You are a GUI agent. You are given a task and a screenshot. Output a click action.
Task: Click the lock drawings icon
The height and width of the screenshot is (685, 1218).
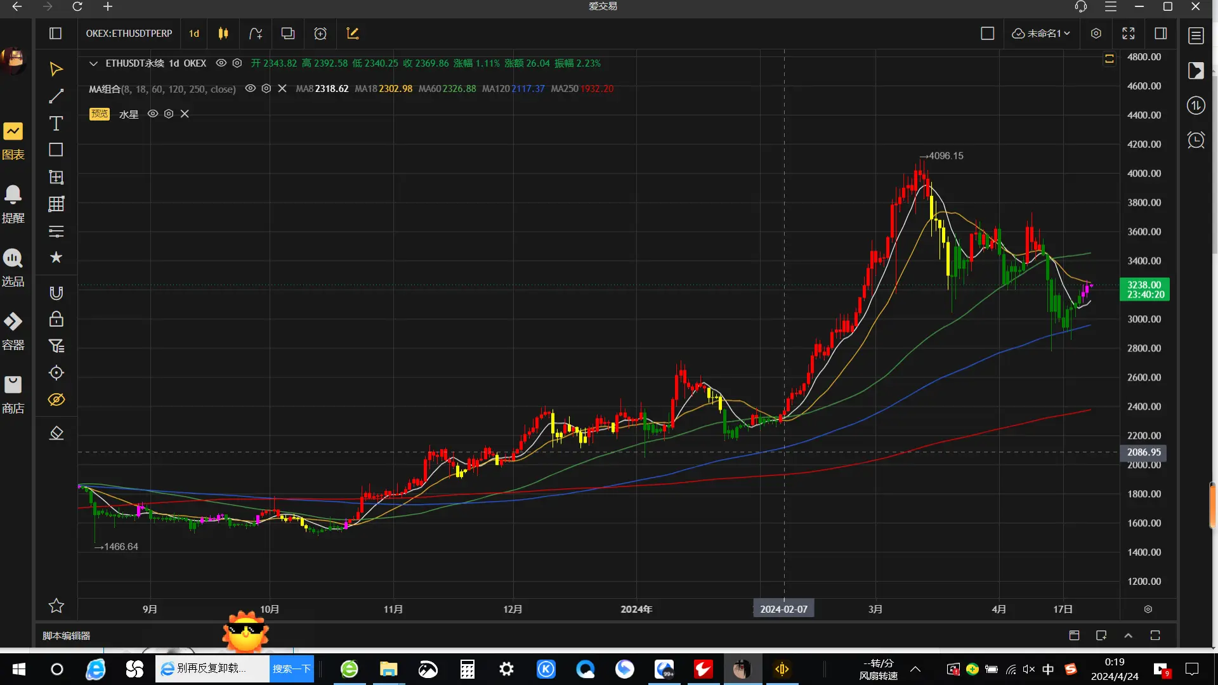56,319
